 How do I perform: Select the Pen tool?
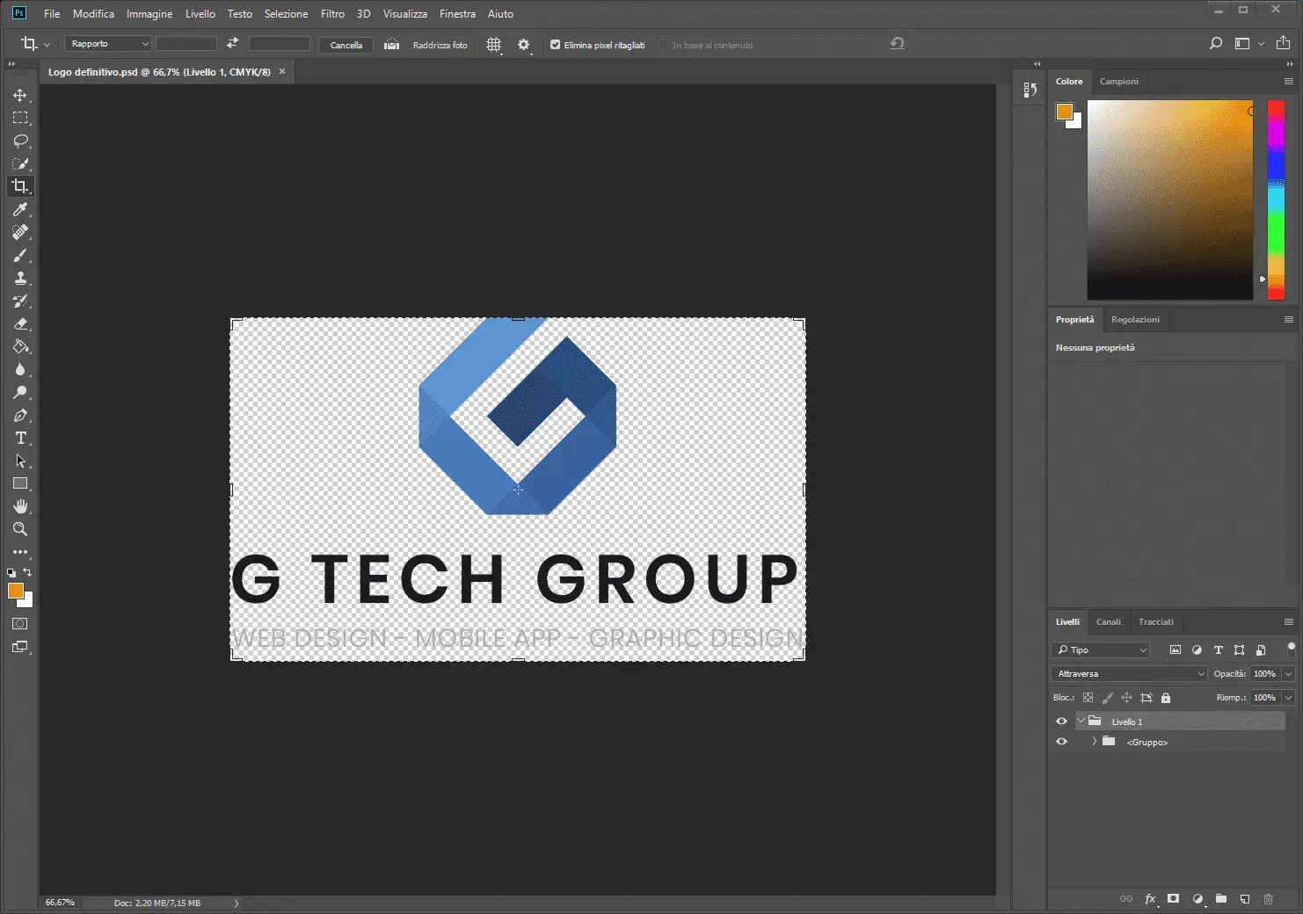(20, 415)
